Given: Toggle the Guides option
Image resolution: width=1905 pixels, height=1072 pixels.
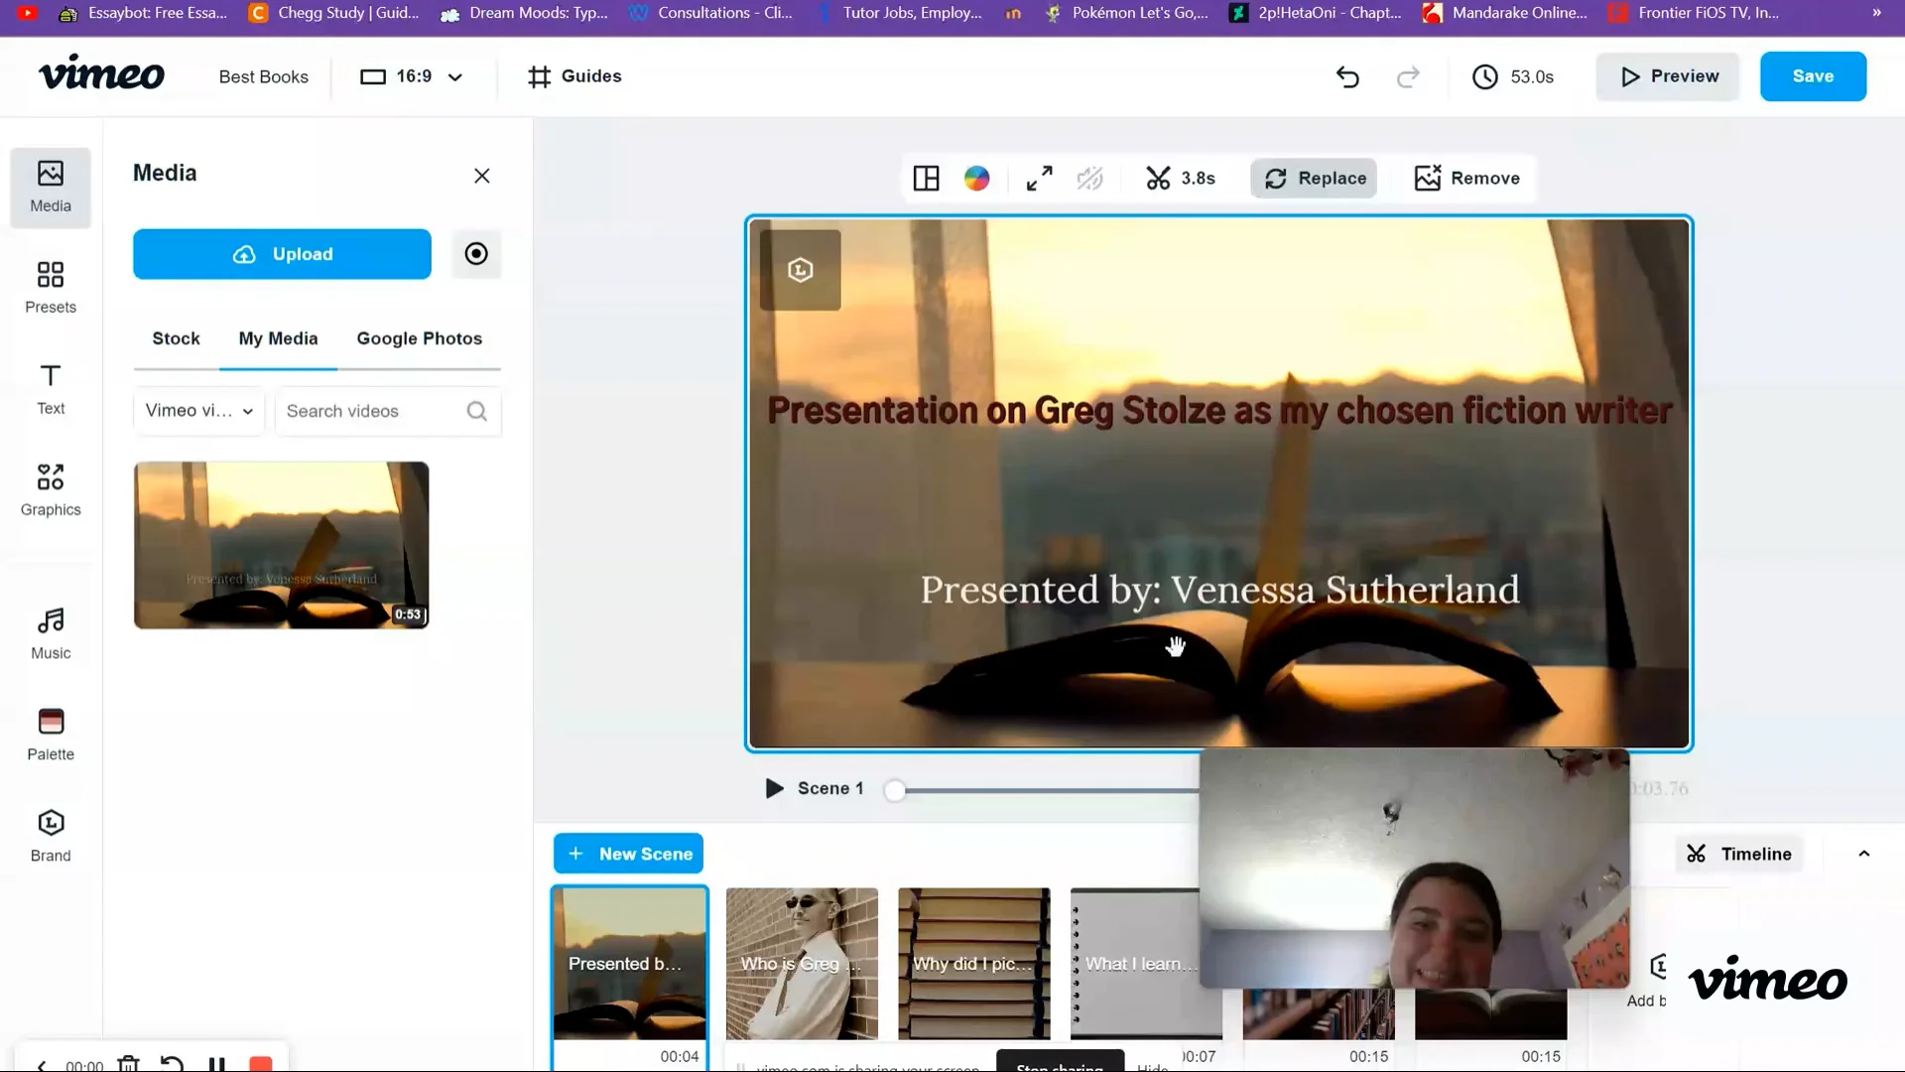Looking at the screenshot, I should click(x=574, y=76).
